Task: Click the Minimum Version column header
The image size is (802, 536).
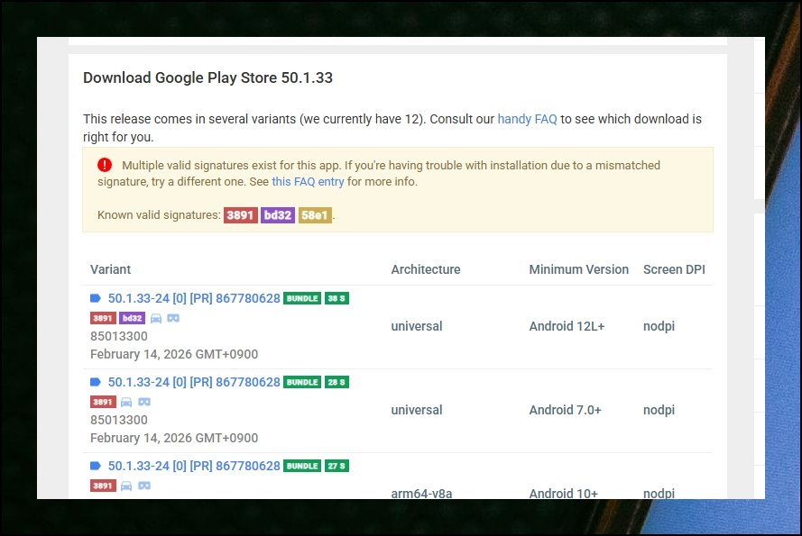Action: [578, 269]
